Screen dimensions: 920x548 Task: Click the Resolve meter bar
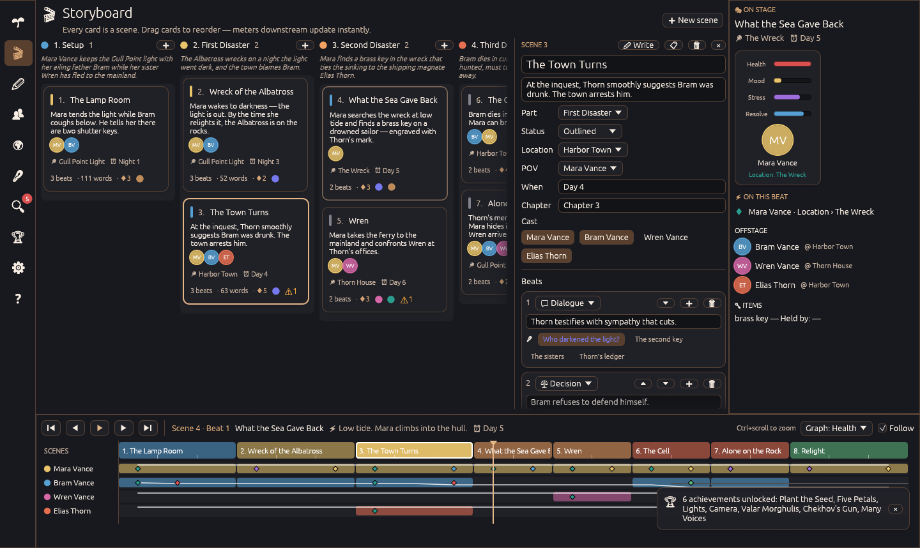792,114
